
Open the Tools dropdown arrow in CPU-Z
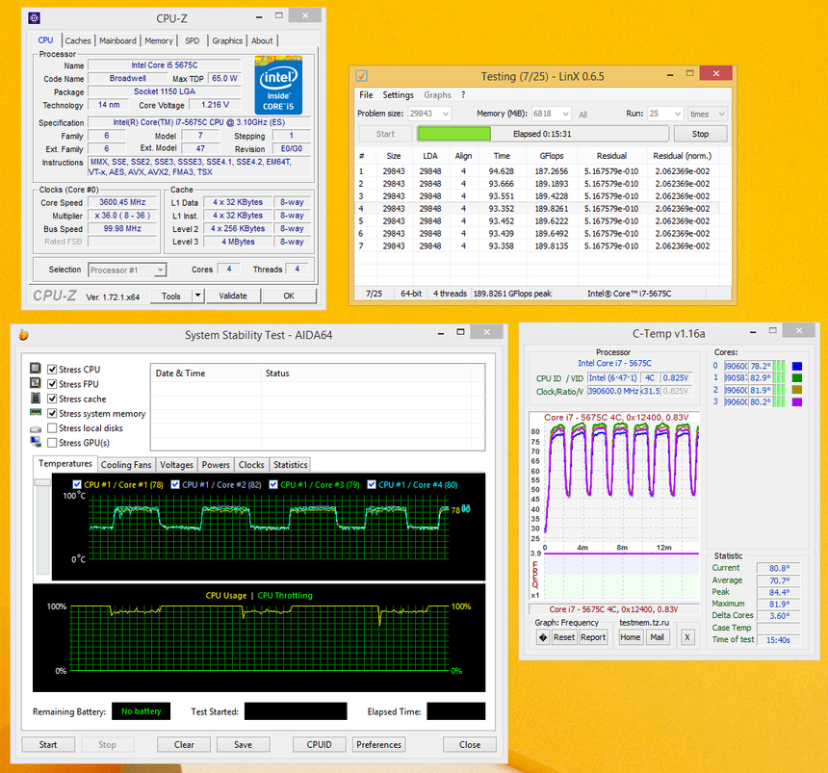pos(197,296)
